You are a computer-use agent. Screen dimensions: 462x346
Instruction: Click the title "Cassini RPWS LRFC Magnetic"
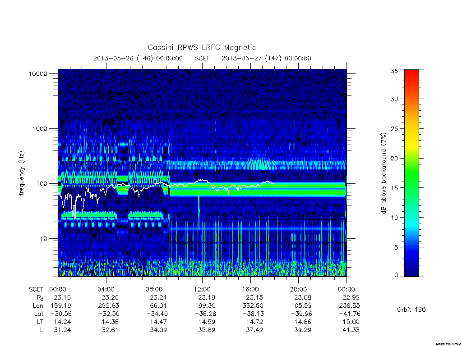[202, 47]
